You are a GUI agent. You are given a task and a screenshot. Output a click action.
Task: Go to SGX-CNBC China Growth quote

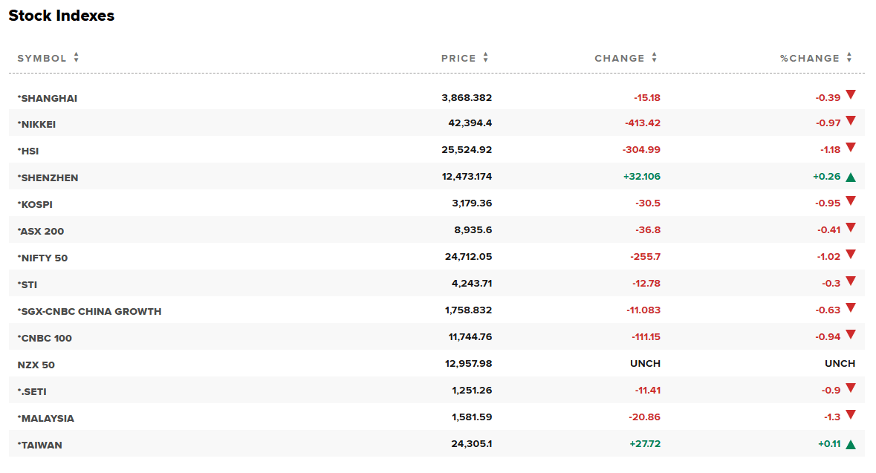pos(91,311)
